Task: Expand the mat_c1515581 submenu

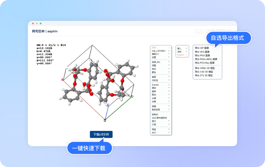Action: click(159, 51)
